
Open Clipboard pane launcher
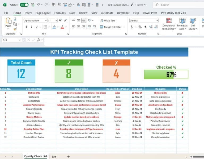[x=20, y=34]
